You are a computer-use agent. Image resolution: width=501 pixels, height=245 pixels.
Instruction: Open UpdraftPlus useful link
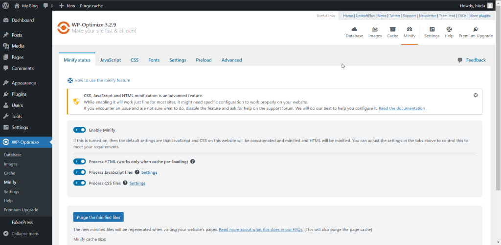tap(365, 16)
